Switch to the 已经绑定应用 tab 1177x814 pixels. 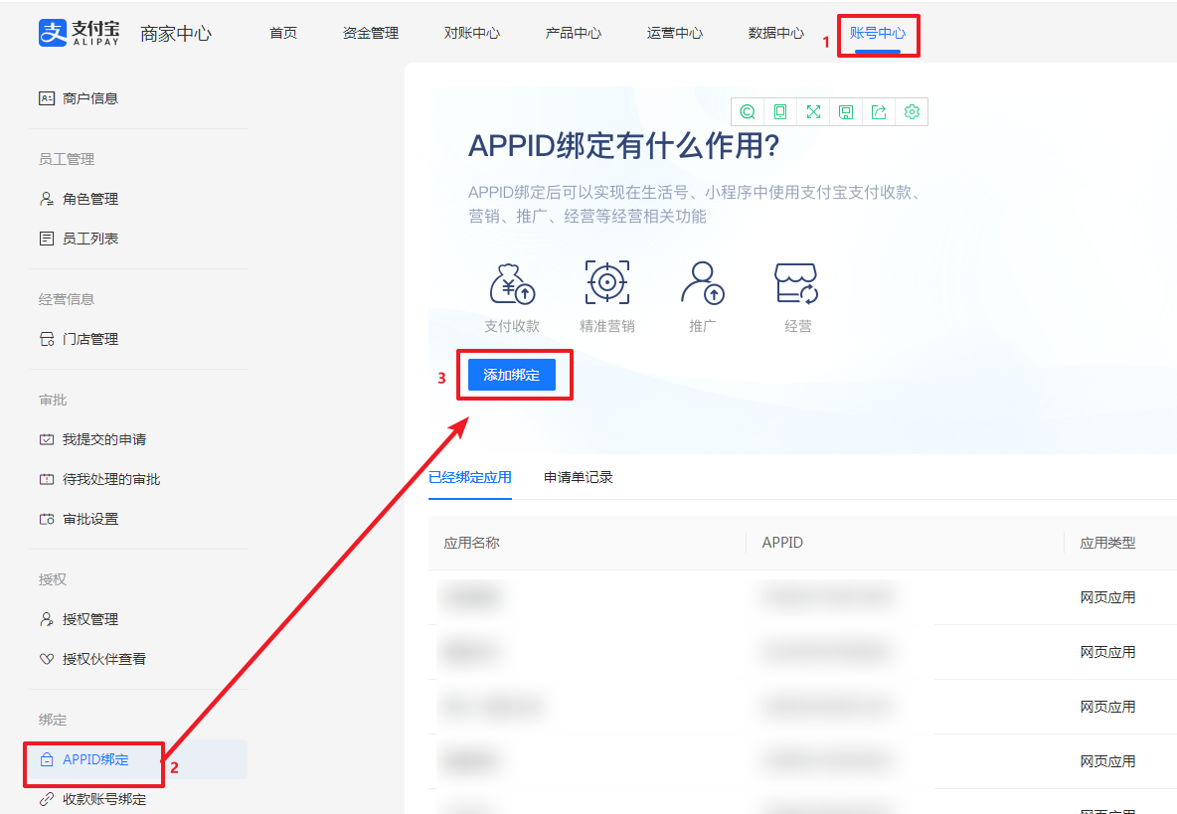pyautogui.click(x=470, y=477)
